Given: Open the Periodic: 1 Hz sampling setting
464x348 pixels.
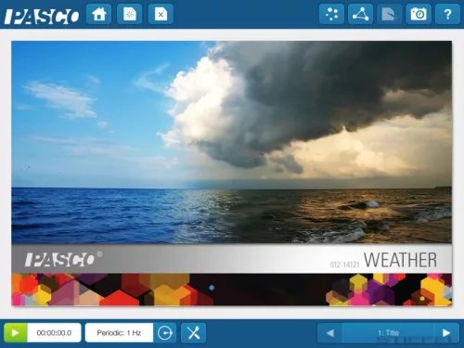Looking at the screenshot, I should 119,333.
